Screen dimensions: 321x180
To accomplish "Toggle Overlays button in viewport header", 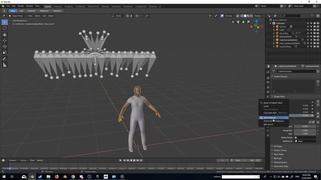I will point(222,15).
